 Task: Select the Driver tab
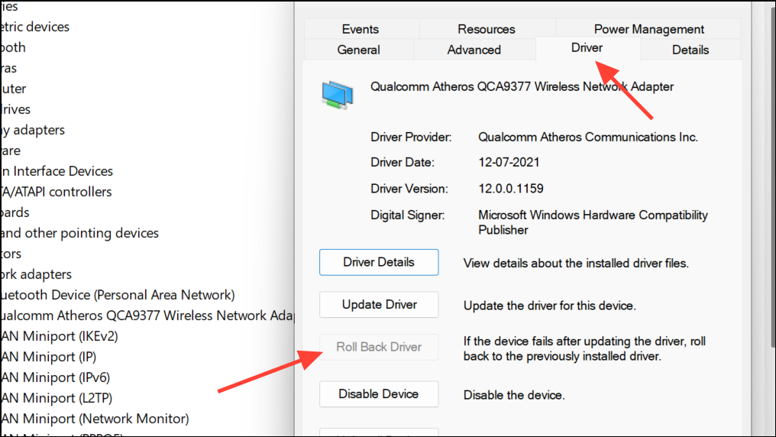[x=587, y=47]
